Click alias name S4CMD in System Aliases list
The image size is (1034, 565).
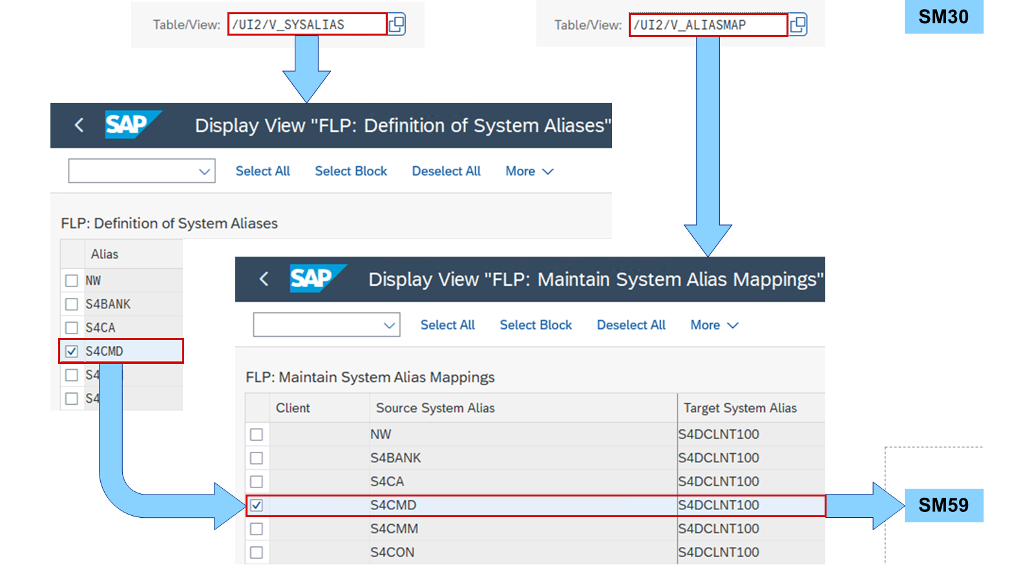coord(104,351)
